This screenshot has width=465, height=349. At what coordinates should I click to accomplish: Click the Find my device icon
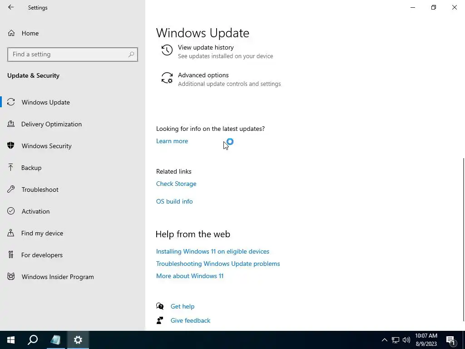click(x=11, y=233)
